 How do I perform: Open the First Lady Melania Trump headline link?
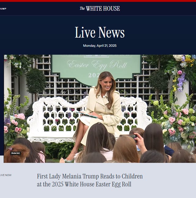tap(90, 180)
